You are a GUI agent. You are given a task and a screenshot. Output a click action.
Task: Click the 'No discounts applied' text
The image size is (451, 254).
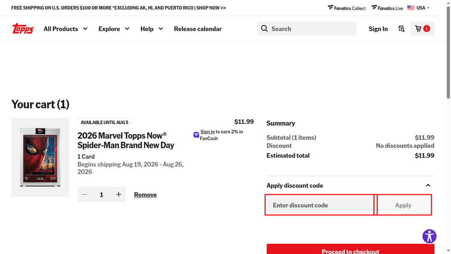pos(405,146)
